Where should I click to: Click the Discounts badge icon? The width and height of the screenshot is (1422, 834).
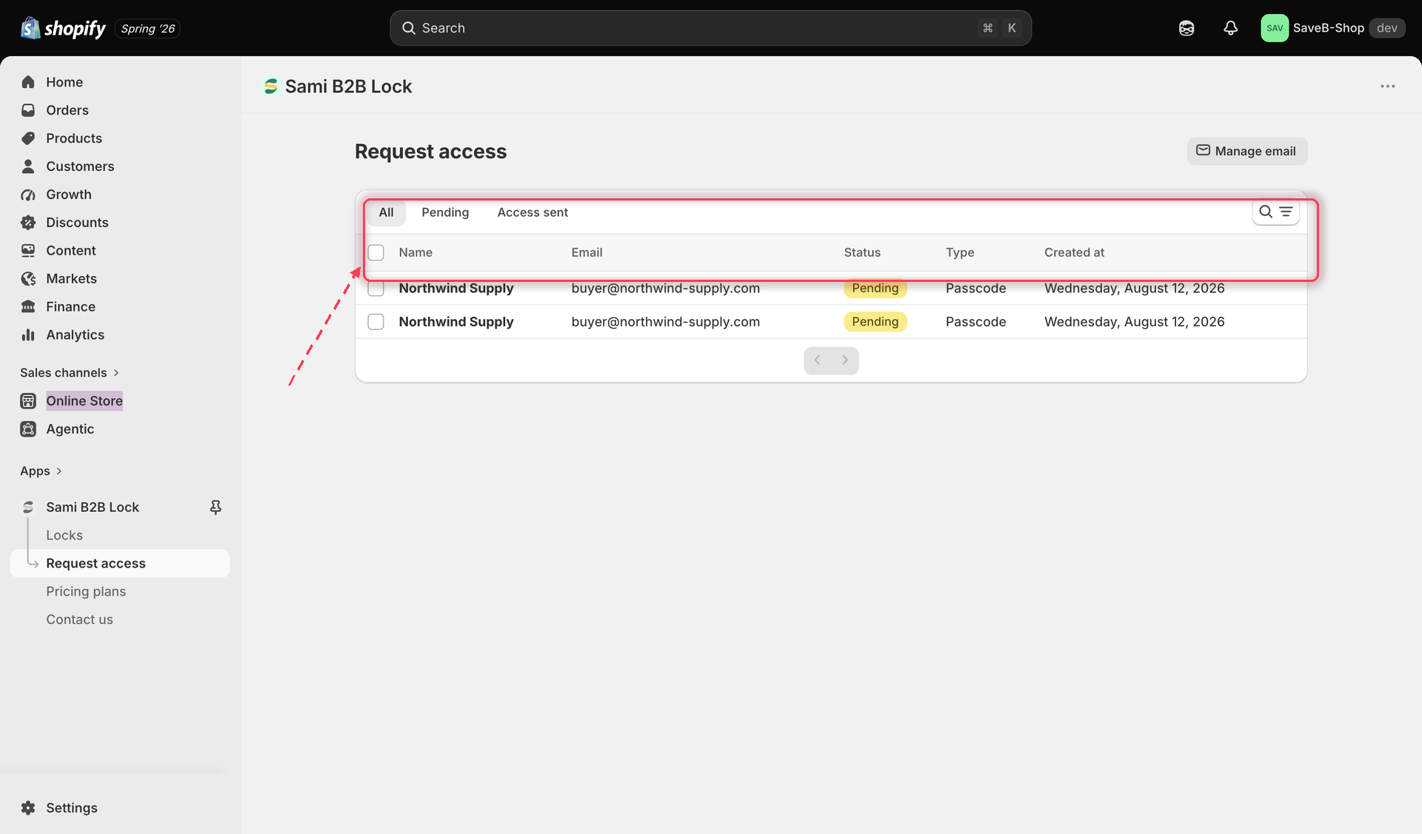point(28,223)
